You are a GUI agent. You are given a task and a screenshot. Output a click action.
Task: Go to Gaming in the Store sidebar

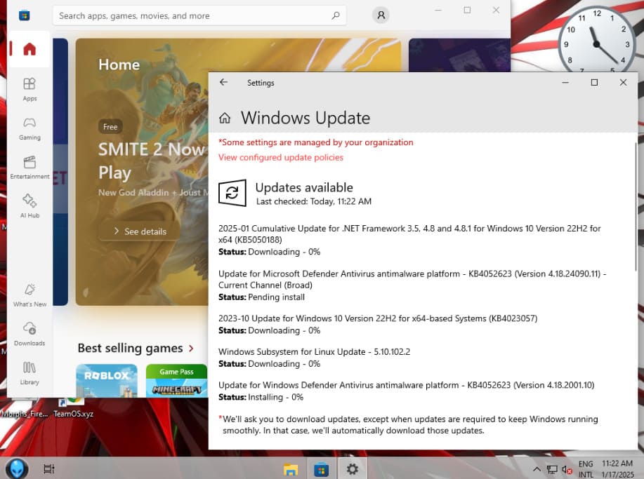click(x=29, y=128)
